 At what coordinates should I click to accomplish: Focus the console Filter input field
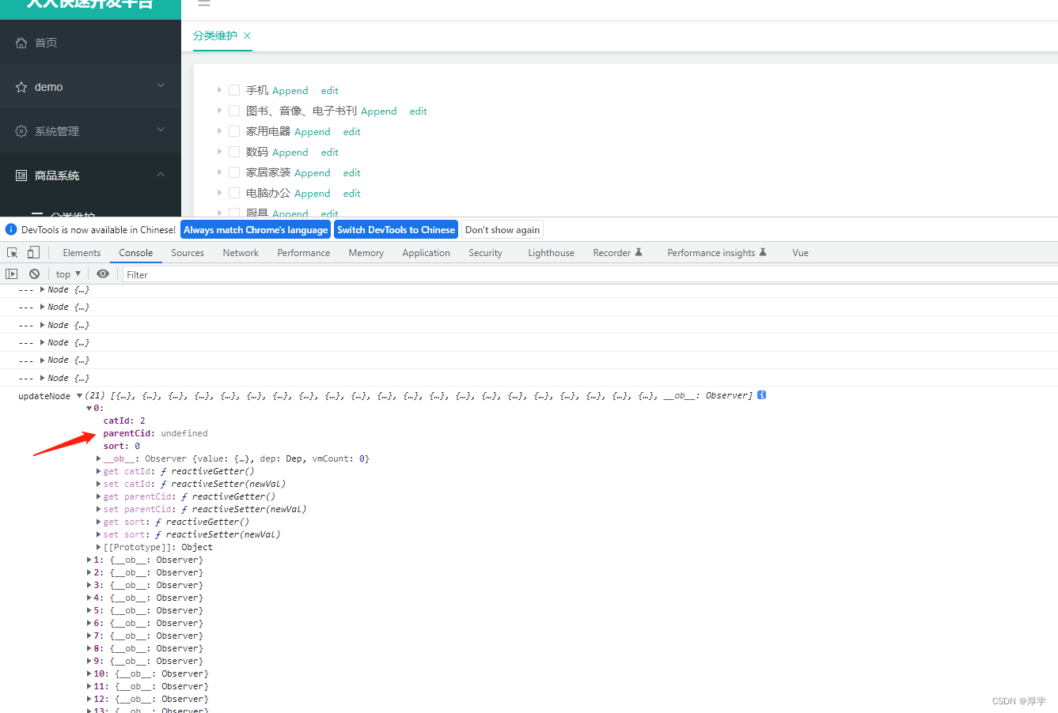(590, 274)
